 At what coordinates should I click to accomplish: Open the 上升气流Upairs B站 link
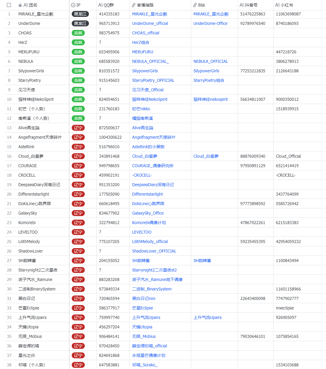click(x=207, y=317)
